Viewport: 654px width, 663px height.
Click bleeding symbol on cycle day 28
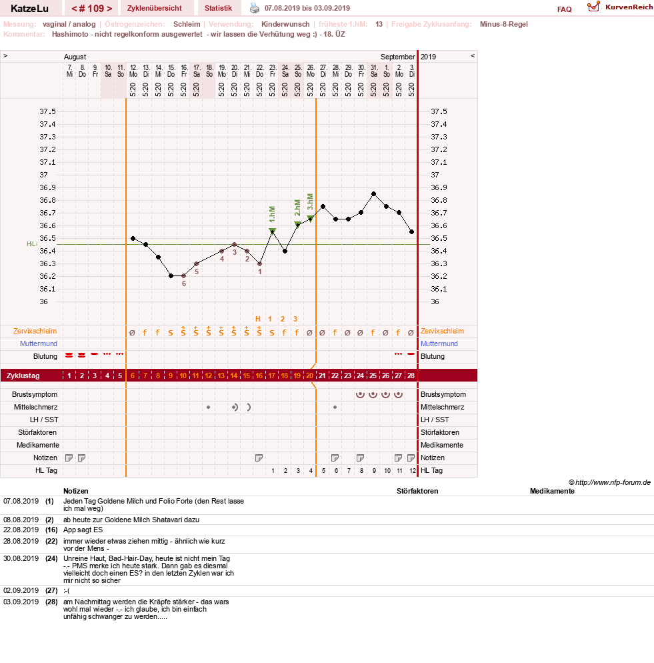[411, 354]
